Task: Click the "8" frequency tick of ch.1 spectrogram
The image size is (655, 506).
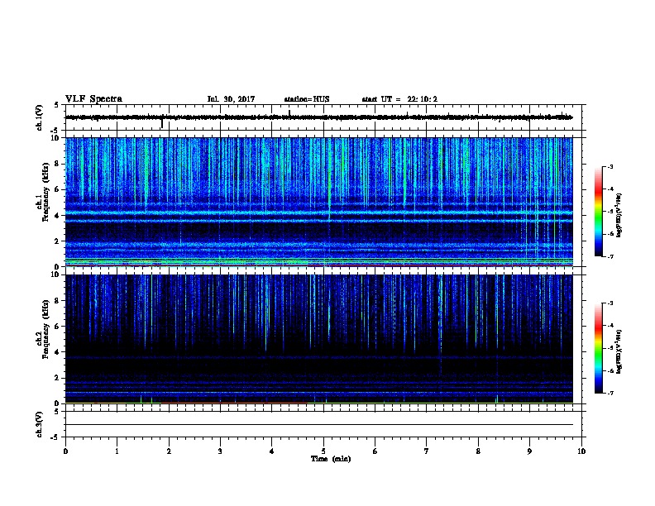Action: click(x=57, y=164)
